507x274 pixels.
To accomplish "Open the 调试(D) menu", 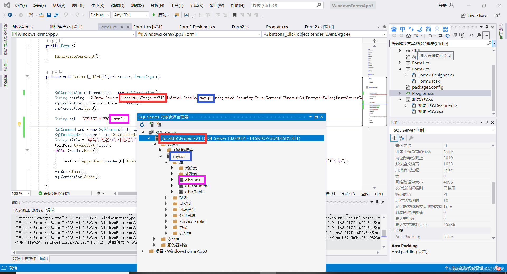I will tap(118, 5).
